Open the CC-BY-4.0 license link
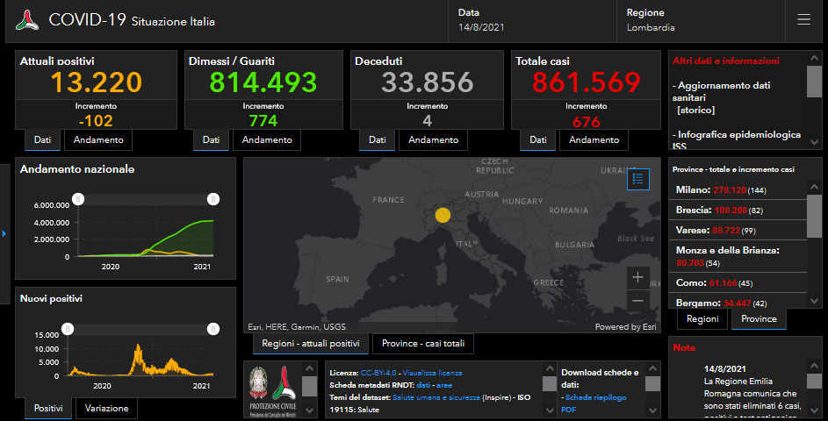 378,373
